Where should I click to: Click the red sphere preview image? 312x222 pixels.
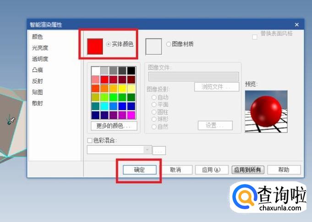(266, 111)
